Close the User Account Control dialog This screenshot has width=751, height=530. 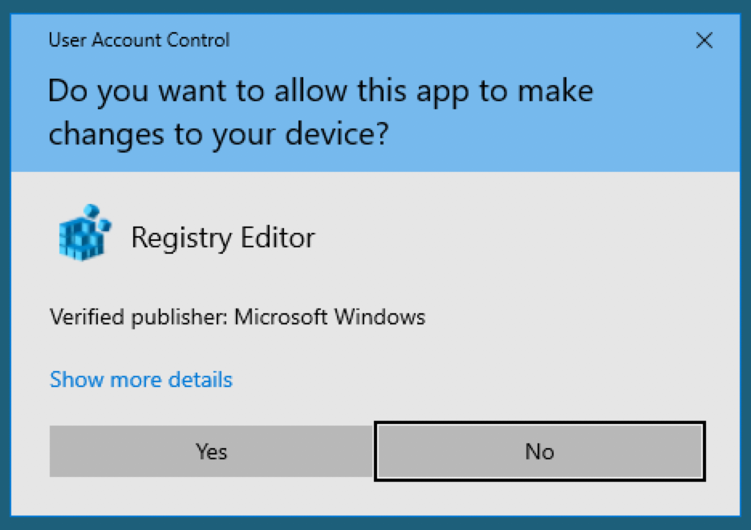tap(704, 40)
